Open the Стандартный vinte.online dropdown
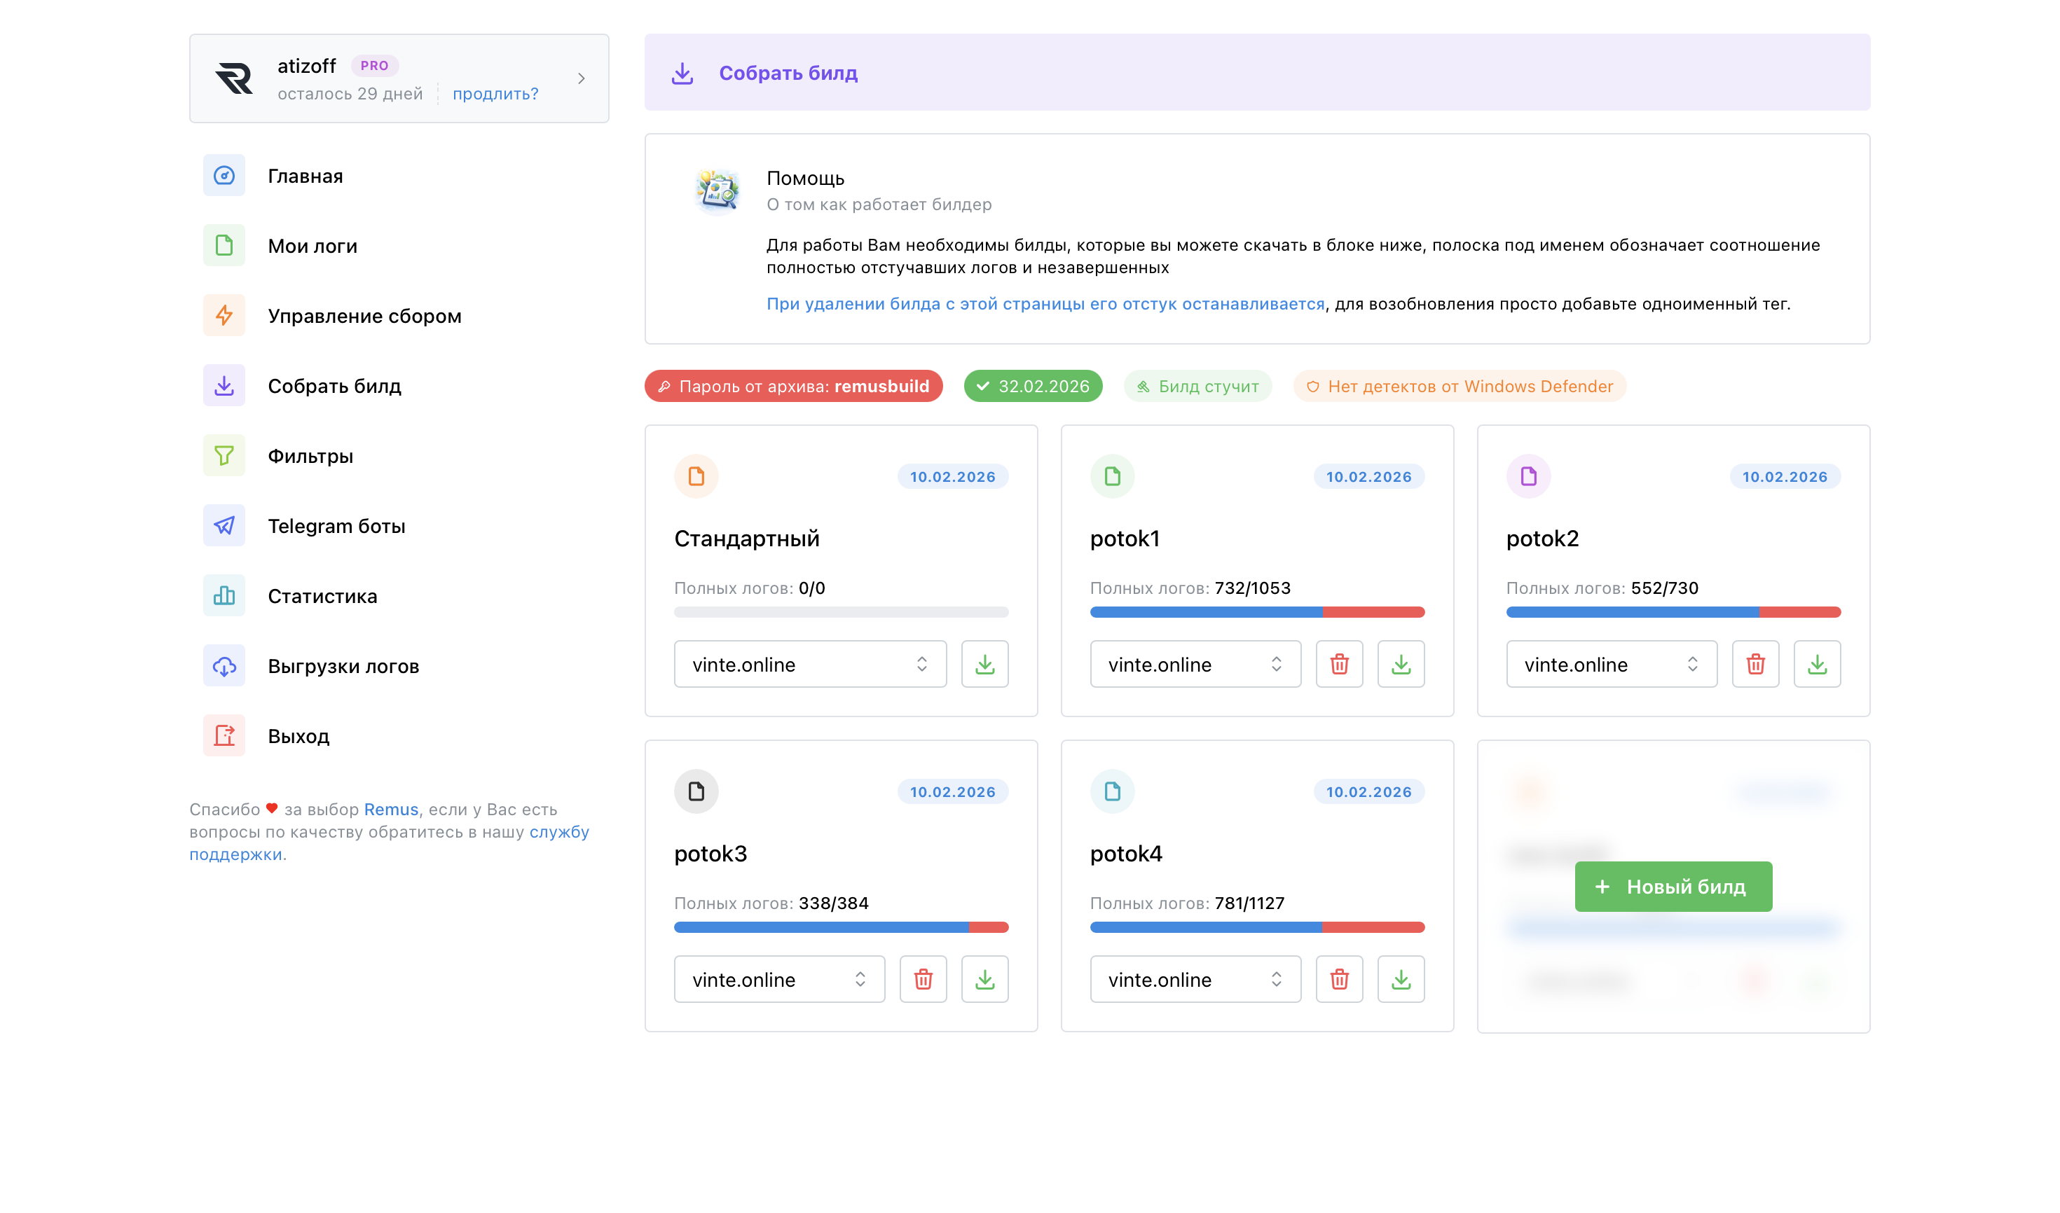Viewport: 2060px width, 1213px height. pos(809,664)
